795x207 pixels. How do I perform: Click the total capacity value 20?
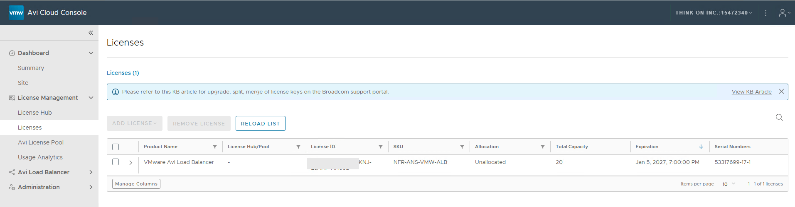pos(559,162)
